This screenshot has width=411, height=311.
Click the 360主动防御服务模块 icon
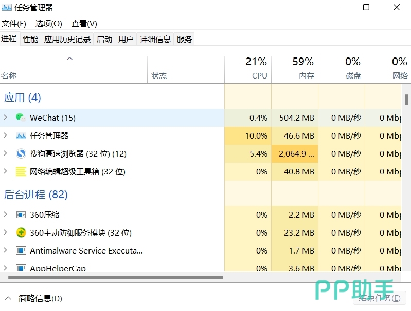point(21,232)
